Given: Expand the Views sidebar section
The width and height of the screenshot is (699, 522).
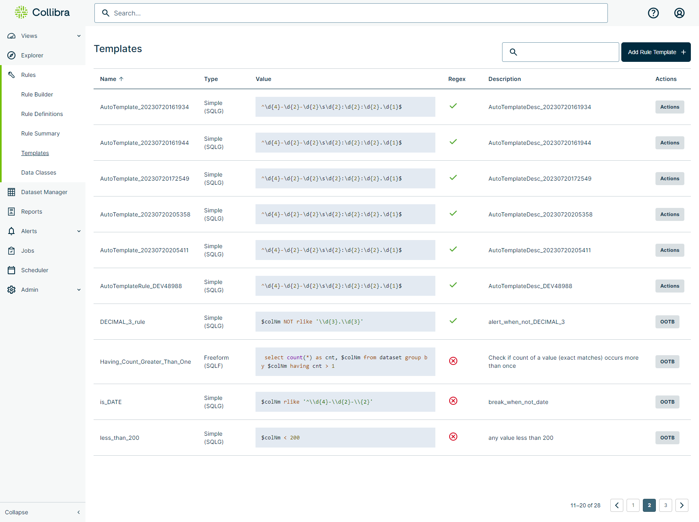Looking at the screenshot, I should (x=78, y=36).
